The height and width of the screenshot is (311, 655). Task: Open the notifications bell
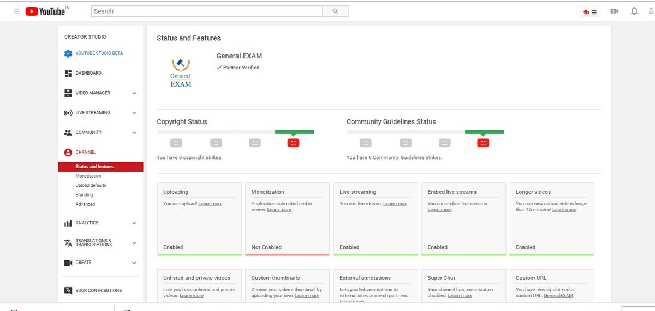tap(634, 11)
